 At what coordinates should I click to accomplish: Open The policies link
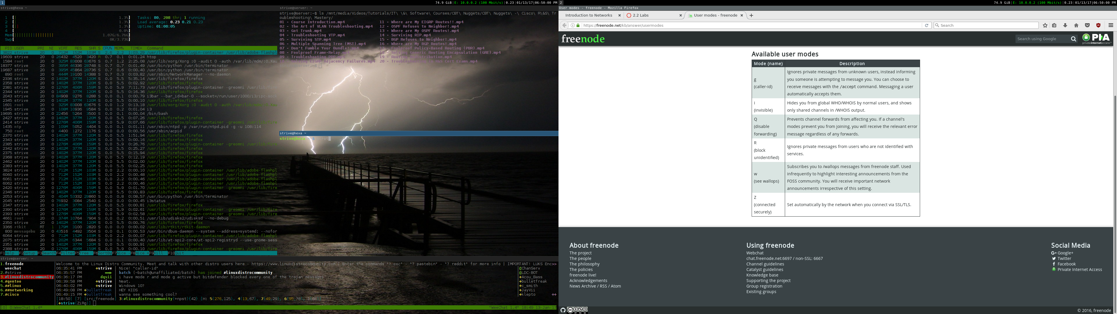pos(581,269)
